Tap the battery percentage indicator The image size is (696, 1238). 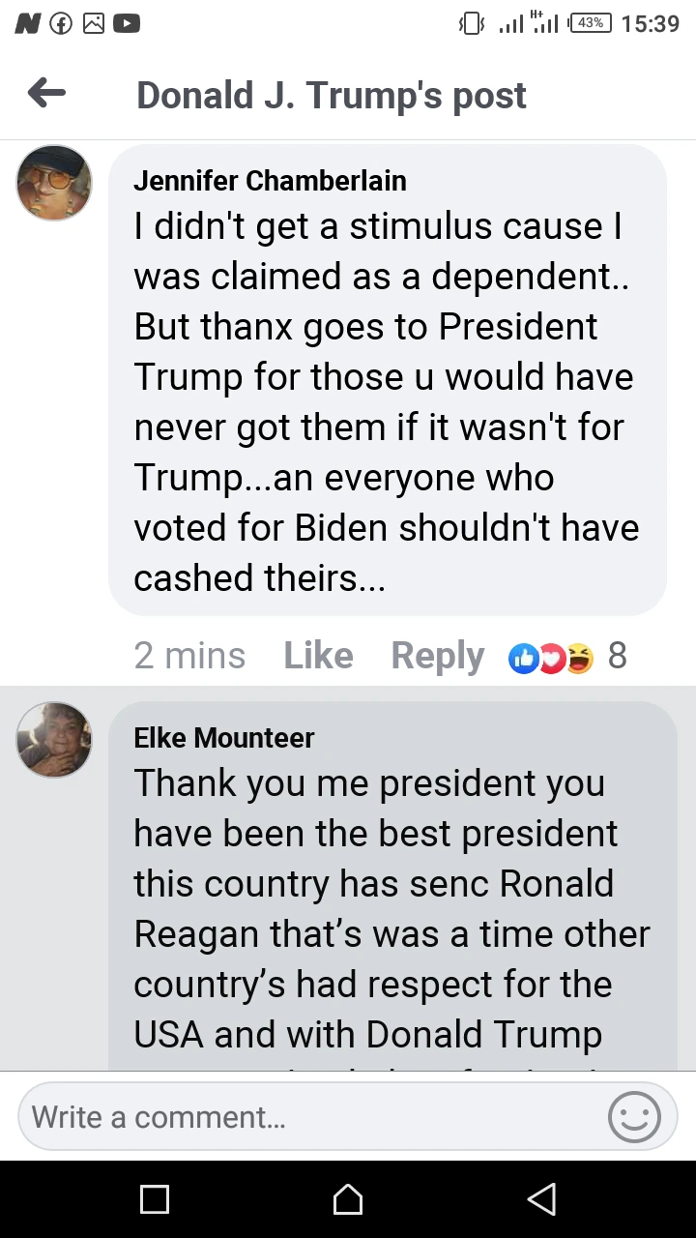(591, 23)
